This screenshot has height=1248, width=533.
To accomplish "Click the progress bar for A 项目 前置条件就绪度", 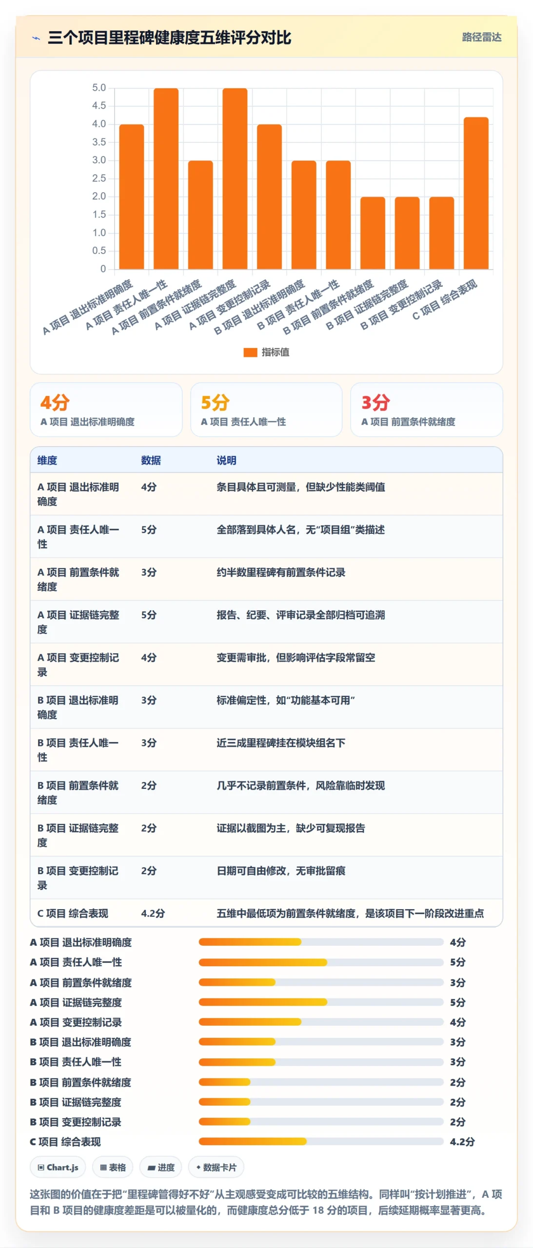I will pos(321,982).
